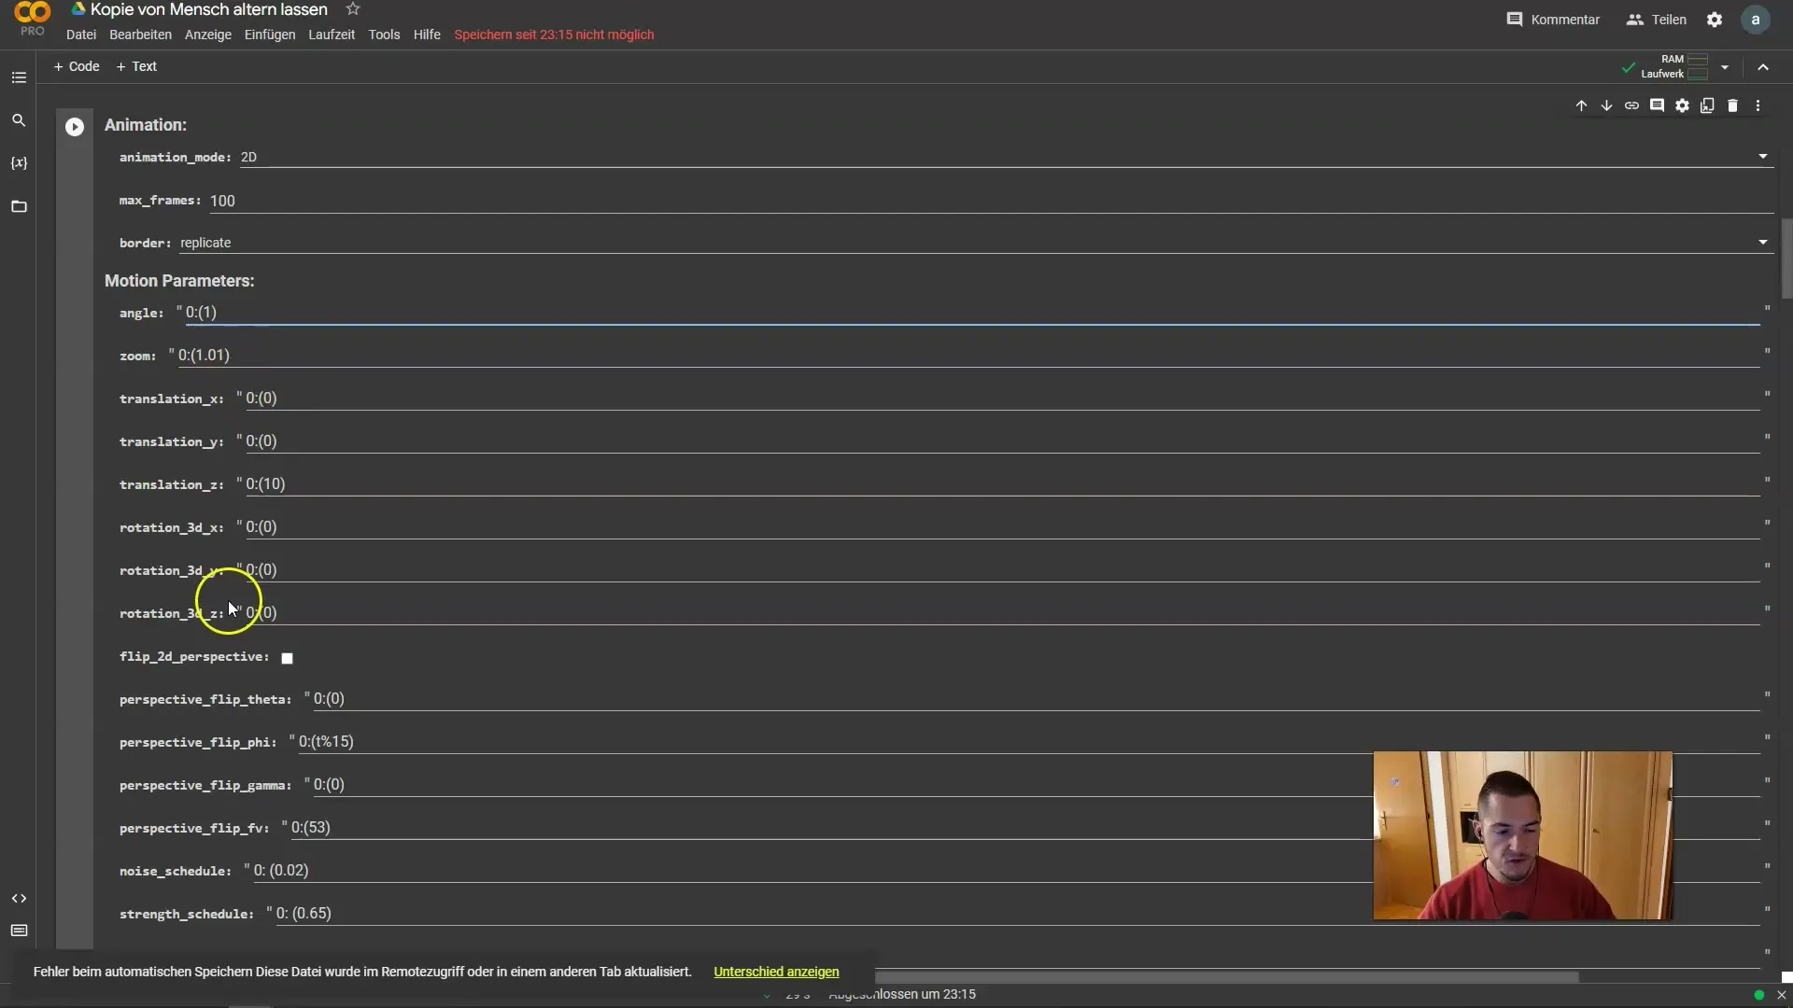Click the add Text cell button
Image resolution: width=1793 pixels, height=1008 pixels.
[x=136, y=65]
